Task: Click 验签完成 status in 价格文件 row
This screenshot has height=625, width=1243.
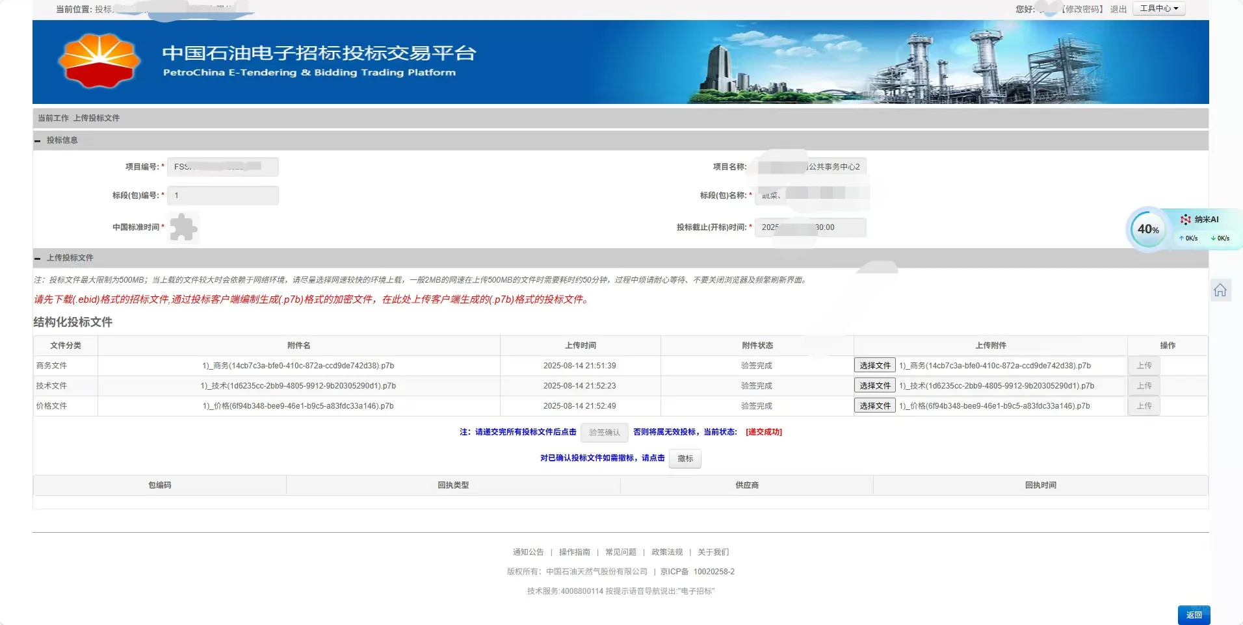Action: point(757,406)
